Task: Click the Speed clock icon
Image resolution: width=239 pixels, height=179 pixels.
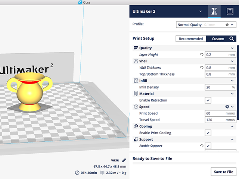Action: click(x=136, y=107)
